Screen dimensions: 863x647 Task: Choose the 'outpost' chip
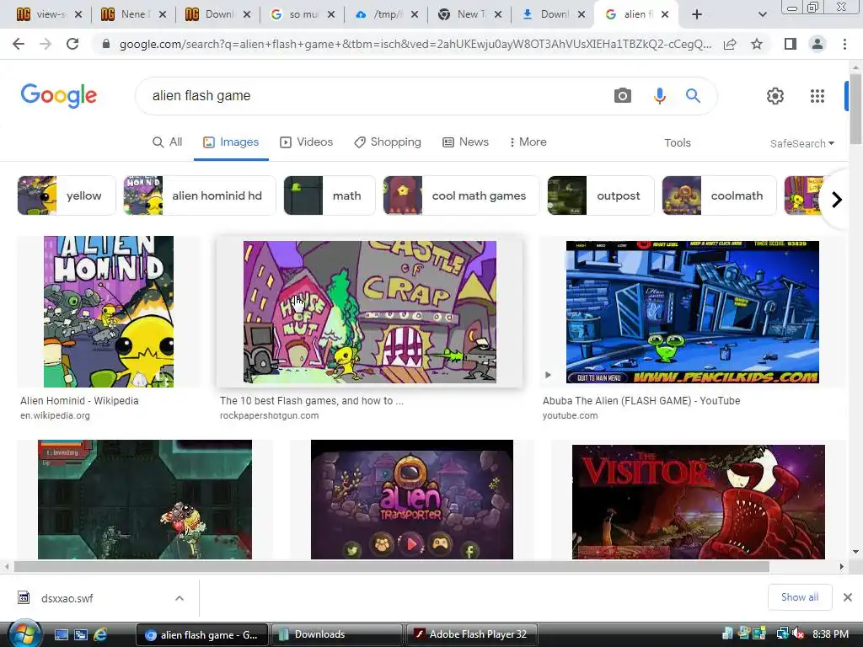click(600, 195)
